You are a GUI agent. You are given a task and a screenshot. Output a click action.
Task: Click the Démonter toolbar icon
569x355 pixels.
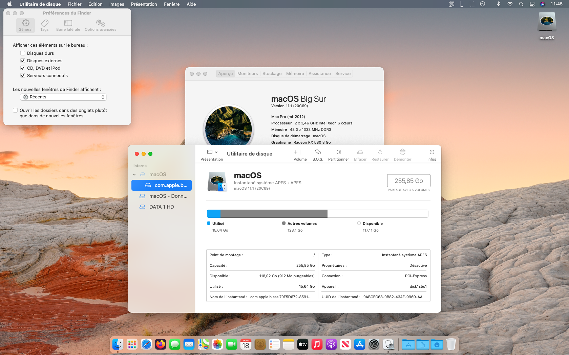[x=403, y=152]
